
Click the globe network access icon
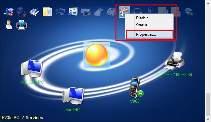[189, 12]
